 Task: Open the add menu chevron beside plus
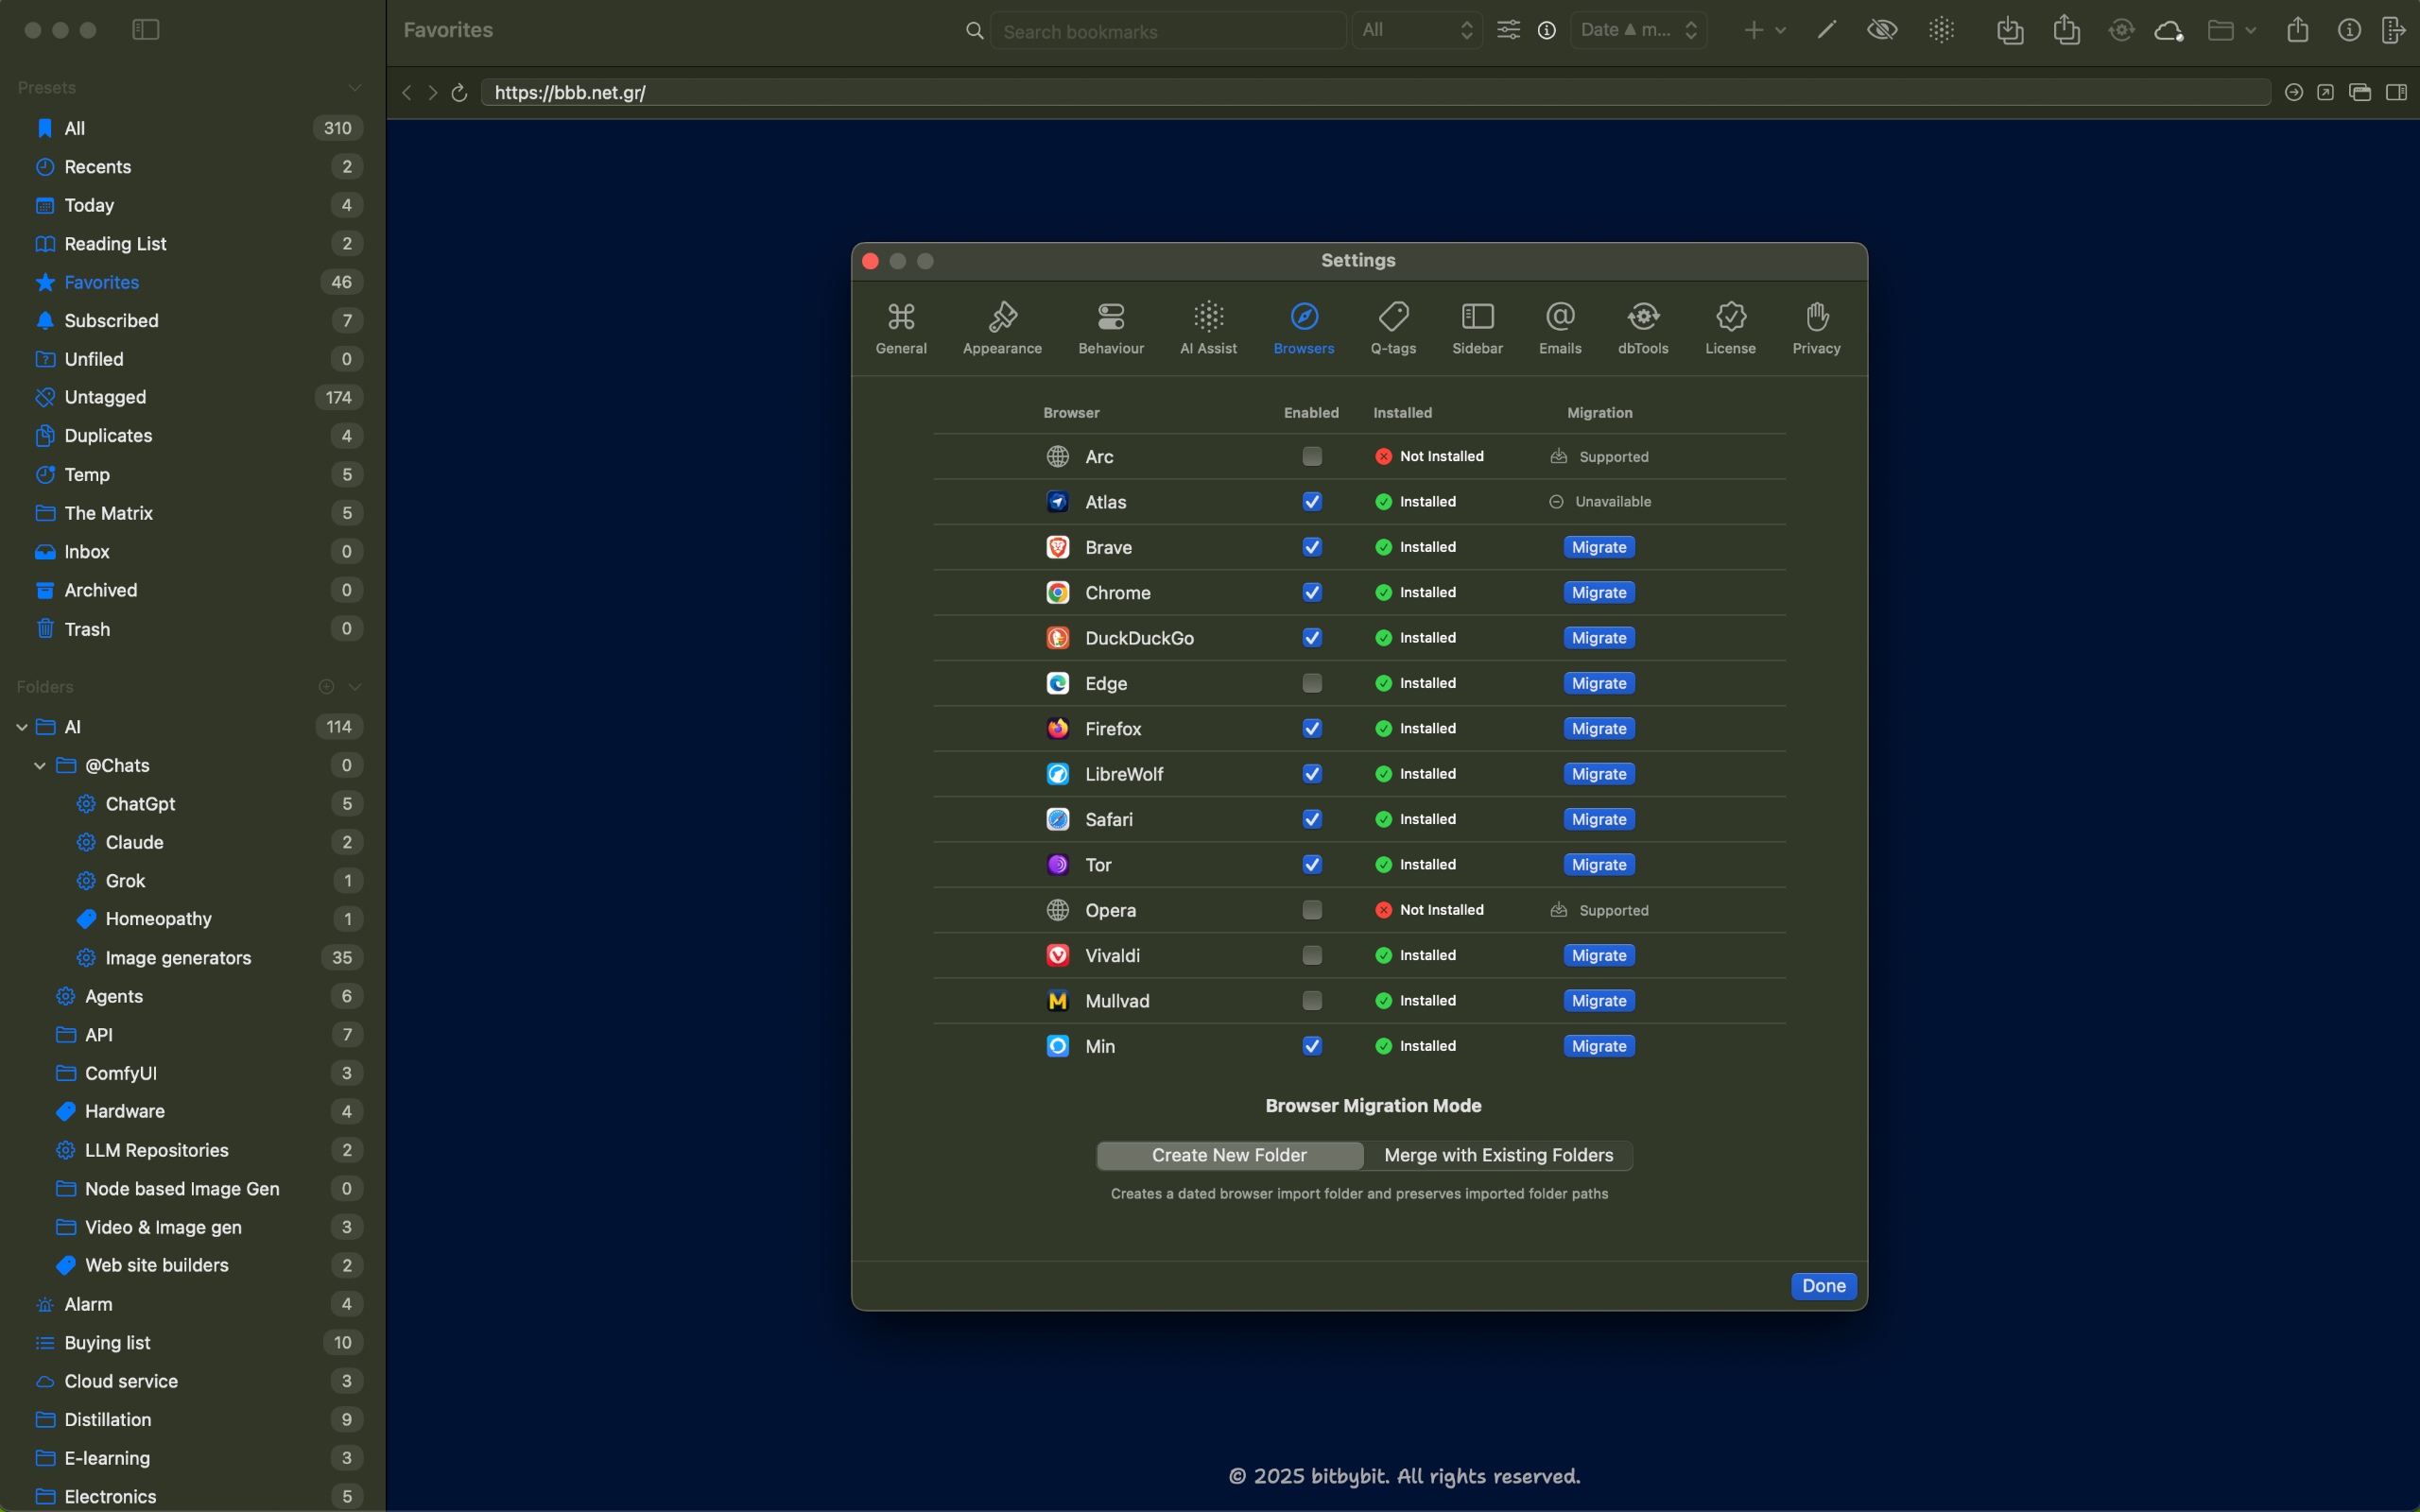coord(1780,31)
